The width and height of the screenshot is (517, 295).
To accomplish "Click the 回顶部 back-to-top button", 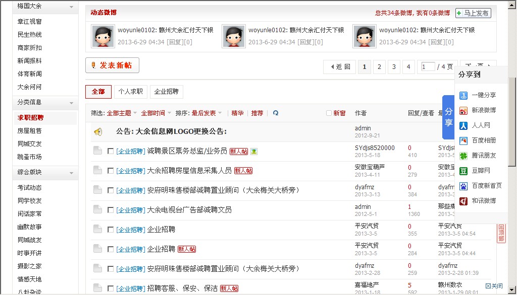I will pos(501,233).
